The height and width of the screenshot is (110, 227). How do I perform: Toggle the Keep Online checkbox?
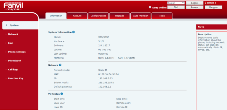[150, 7]
